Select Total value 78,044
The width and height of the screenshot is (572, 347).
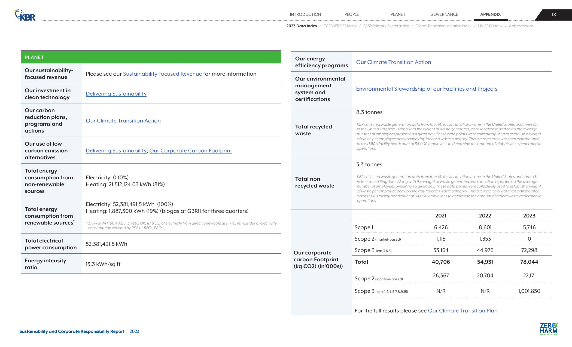[529, 262]
